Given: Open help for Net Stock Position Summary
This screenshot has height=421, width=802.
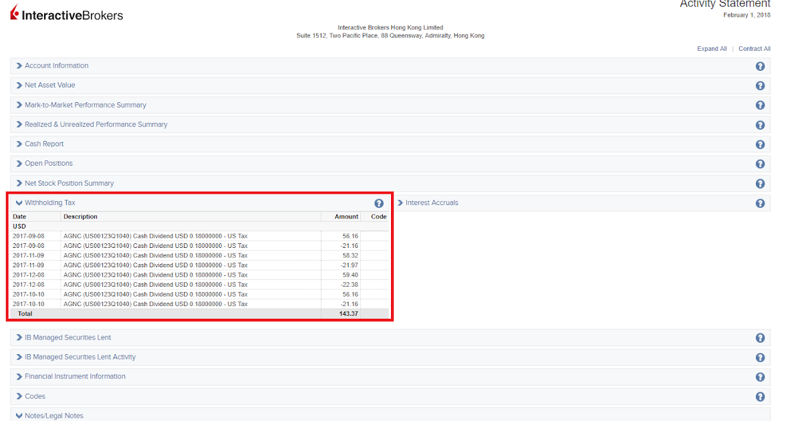Looking at the screenshot, I should click(760, 184).
